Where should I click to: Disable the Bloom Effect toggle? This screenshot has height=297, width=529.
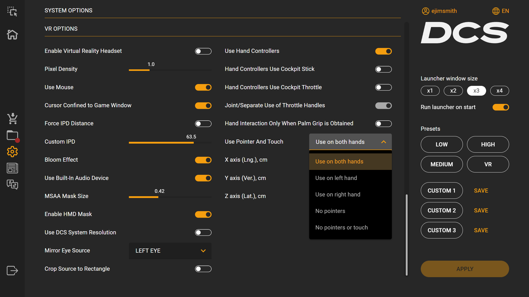point(203,160)
